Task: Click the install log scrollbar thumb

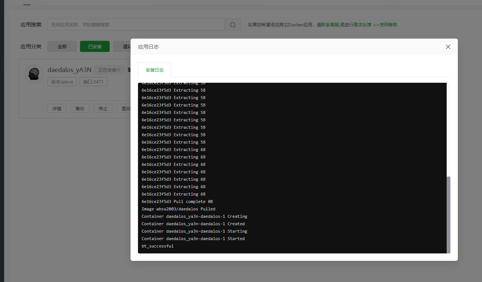Action: tap(448, 214)
